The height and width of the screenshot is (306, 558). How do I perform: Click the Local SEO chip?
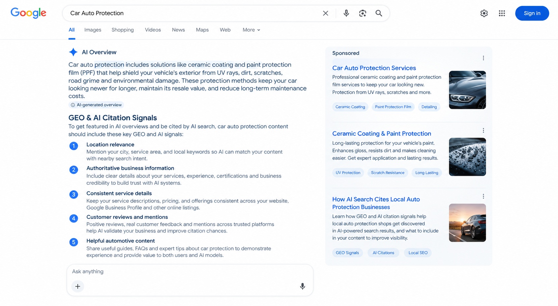(x=418, y=253)
